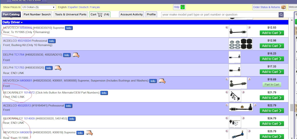Open the Part Catalog tab
This screenshot has height=139, width=297.
11,15
